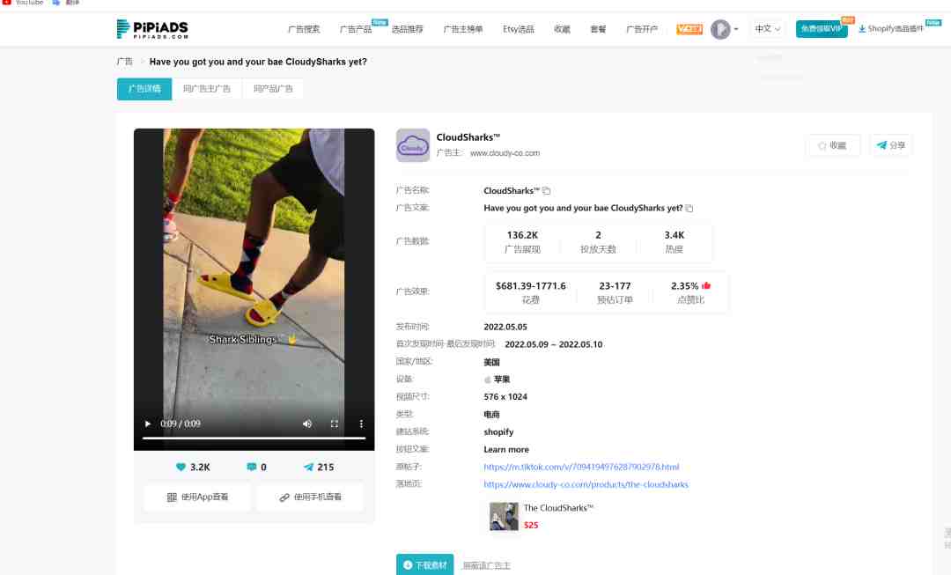The image size is (951, 575).
Task: Share the ad with the 分享 button
Action: pos(891,145)
